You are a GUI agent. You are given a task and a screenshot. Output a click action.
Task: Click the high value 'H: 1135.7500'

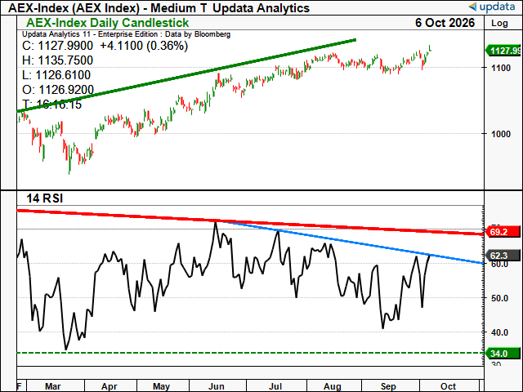58,60
